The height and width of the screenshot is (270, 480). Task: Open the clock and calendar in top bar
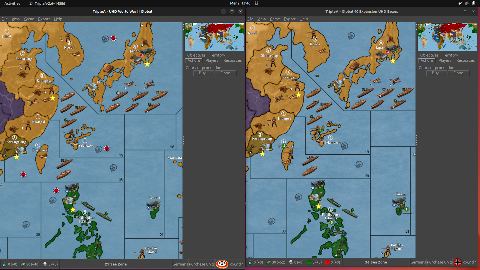240,3
